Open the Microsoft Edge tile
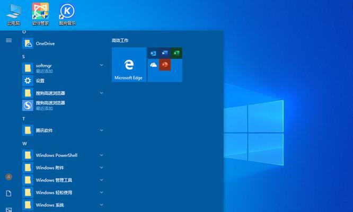353x212 pixels. 129,65
